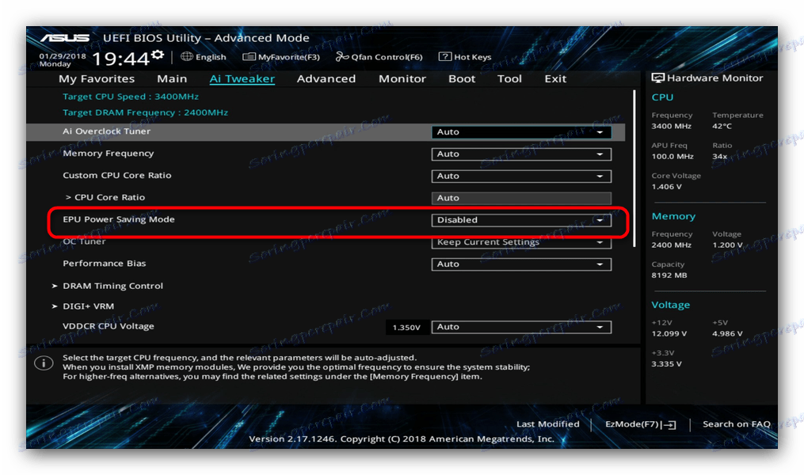The height and width of the screenshot is (475, 804).
Task: Click the Version 2.17.1246 copyright text
Action: click(402, 439)
